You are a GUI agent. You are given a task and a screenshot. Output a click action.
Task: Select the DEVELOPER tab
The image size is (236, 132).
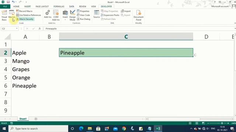pyautogui.click(x=106, y=7)
